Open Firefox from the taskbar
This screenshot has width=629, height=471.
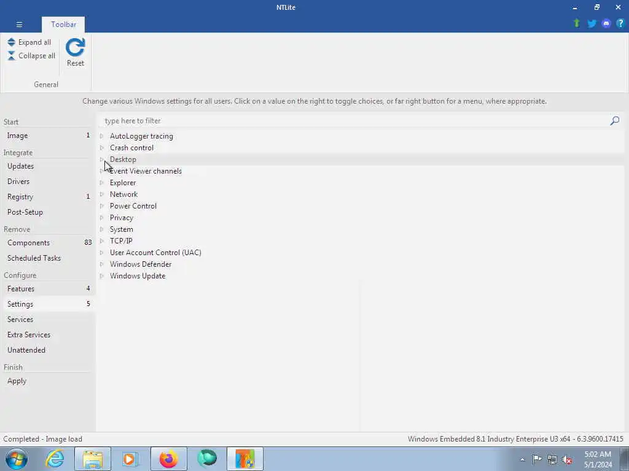click(x=168, y=459)
